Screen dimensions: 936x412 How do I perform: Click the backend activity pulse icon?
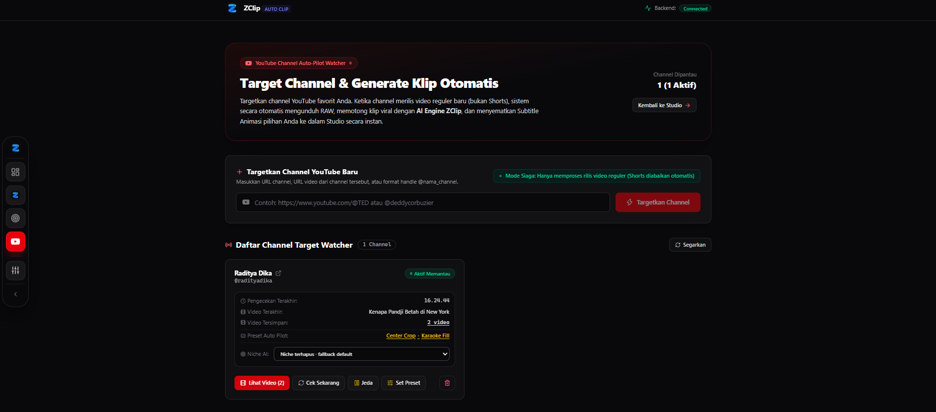[648, 8]
